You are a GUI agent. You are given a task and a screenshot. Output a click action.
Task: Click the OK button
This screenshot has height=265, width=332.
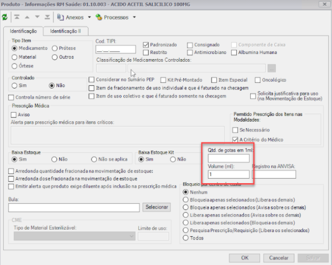[245, 258]
